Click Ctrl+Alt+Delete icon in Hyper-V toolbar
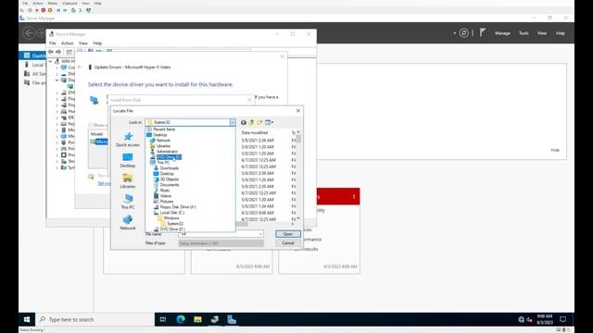This screenshot has width=593, height=333. point(22,10)
